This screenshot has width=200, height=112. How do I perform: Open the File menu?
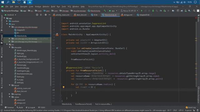coord(7,7)
